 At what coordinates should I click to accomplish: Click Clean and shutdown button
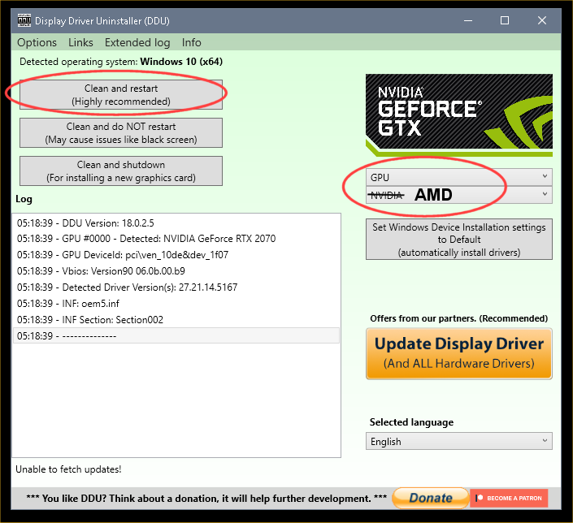click(x=121, y=171)
